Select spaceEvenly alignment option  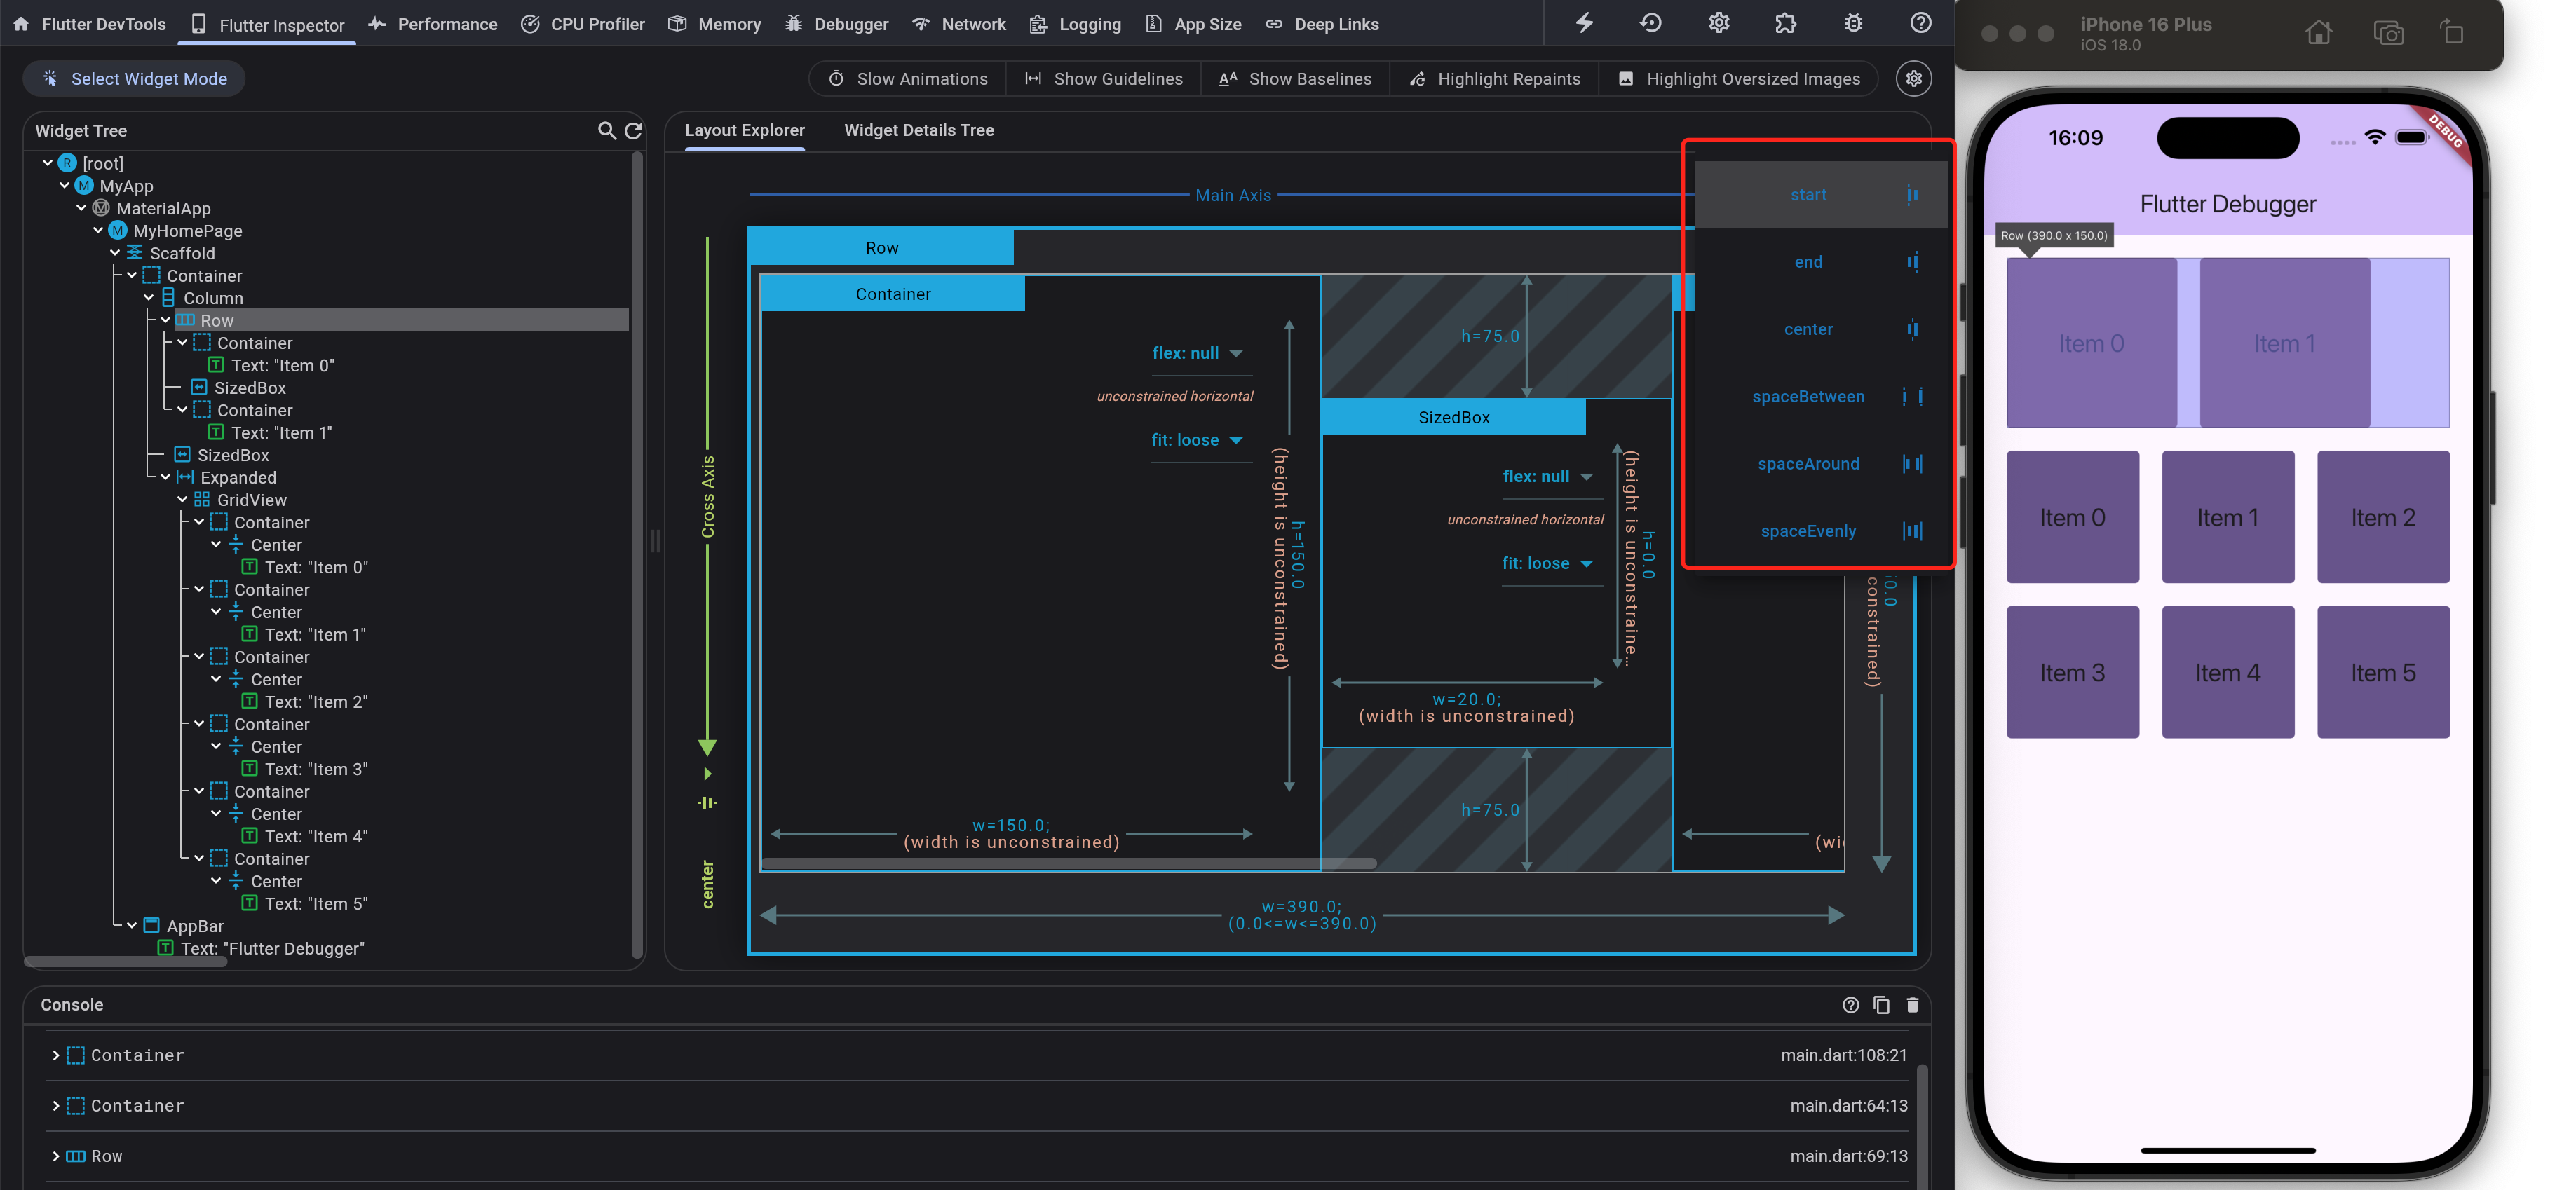point(1820,531)
